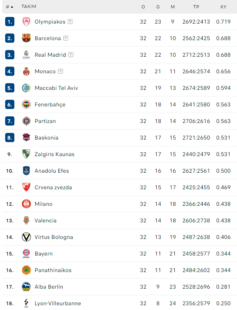Click the Olympiakos team logo

coord(26,22)
